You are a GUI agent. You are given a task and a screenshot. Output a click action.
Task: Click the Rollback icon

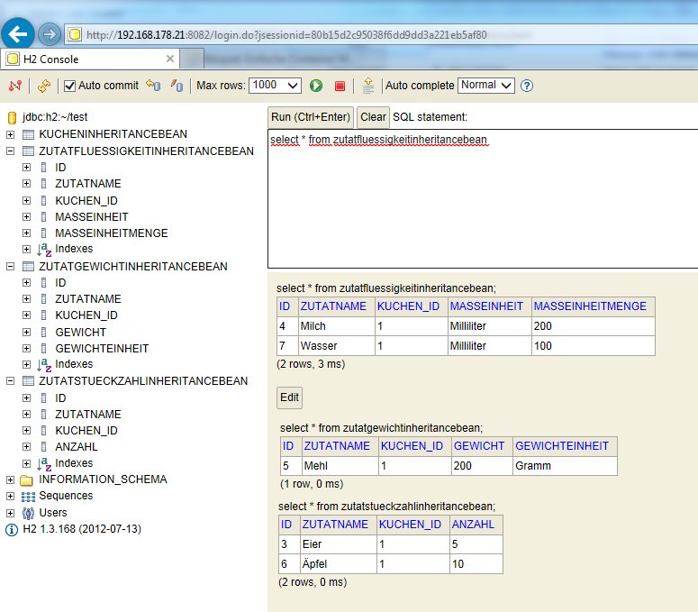(153, 85)
